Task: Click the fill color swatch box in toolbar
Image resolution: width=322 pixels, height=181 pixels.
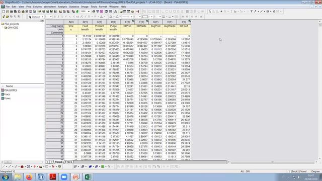Action: click(x=145, y=17)
